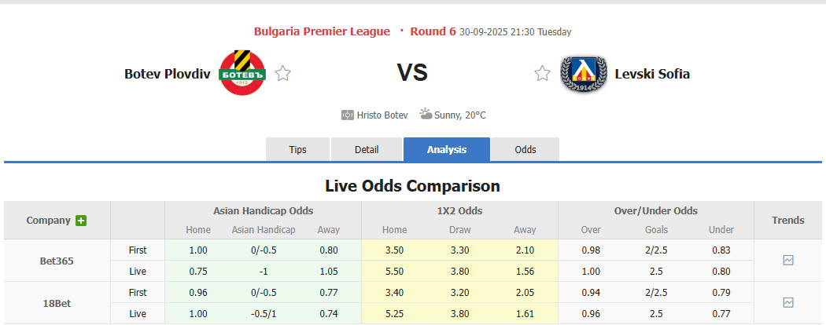Favorite Botev Plovdiv with the star
This screenshot has width=826, height=325.
[283, 74]
